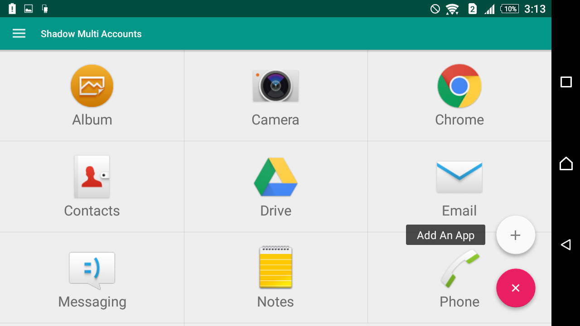Open the battery warning notification icon
Screen dimensions: 580x326
tap(12, 9)
